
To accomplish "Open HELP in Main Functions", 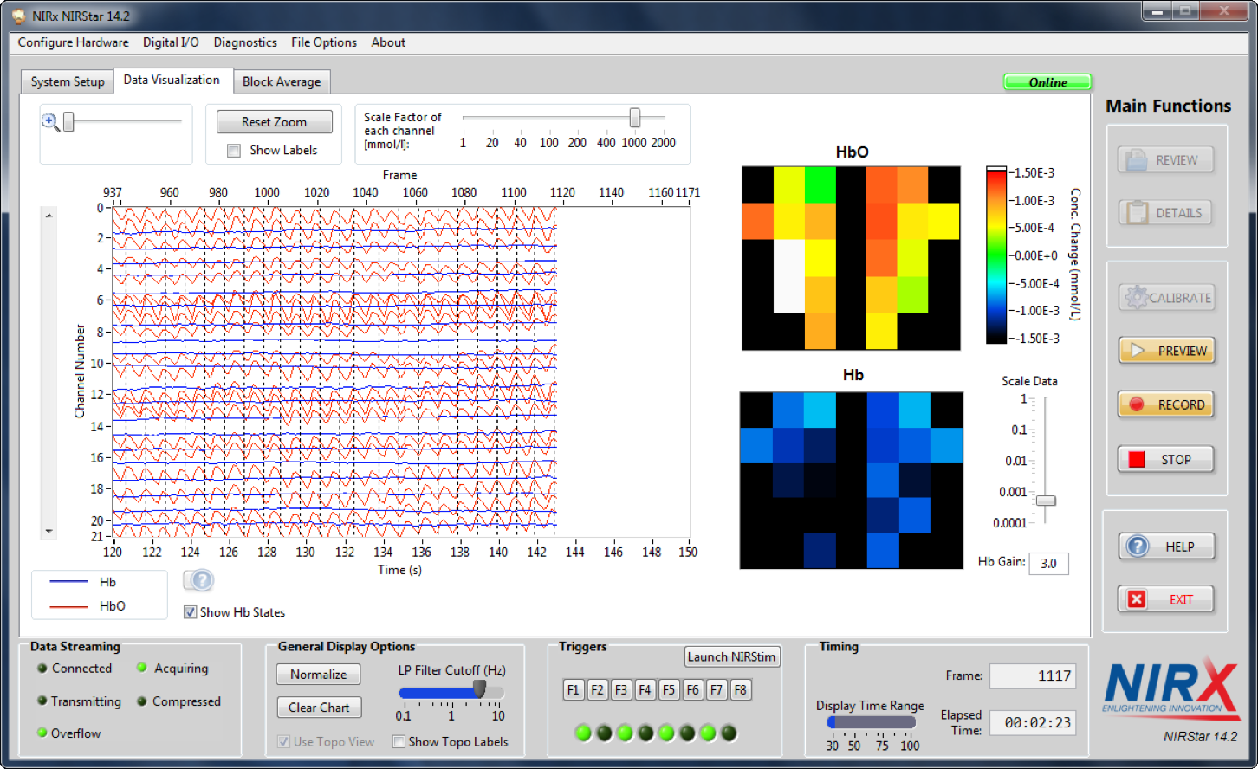I will [1166, 546].
